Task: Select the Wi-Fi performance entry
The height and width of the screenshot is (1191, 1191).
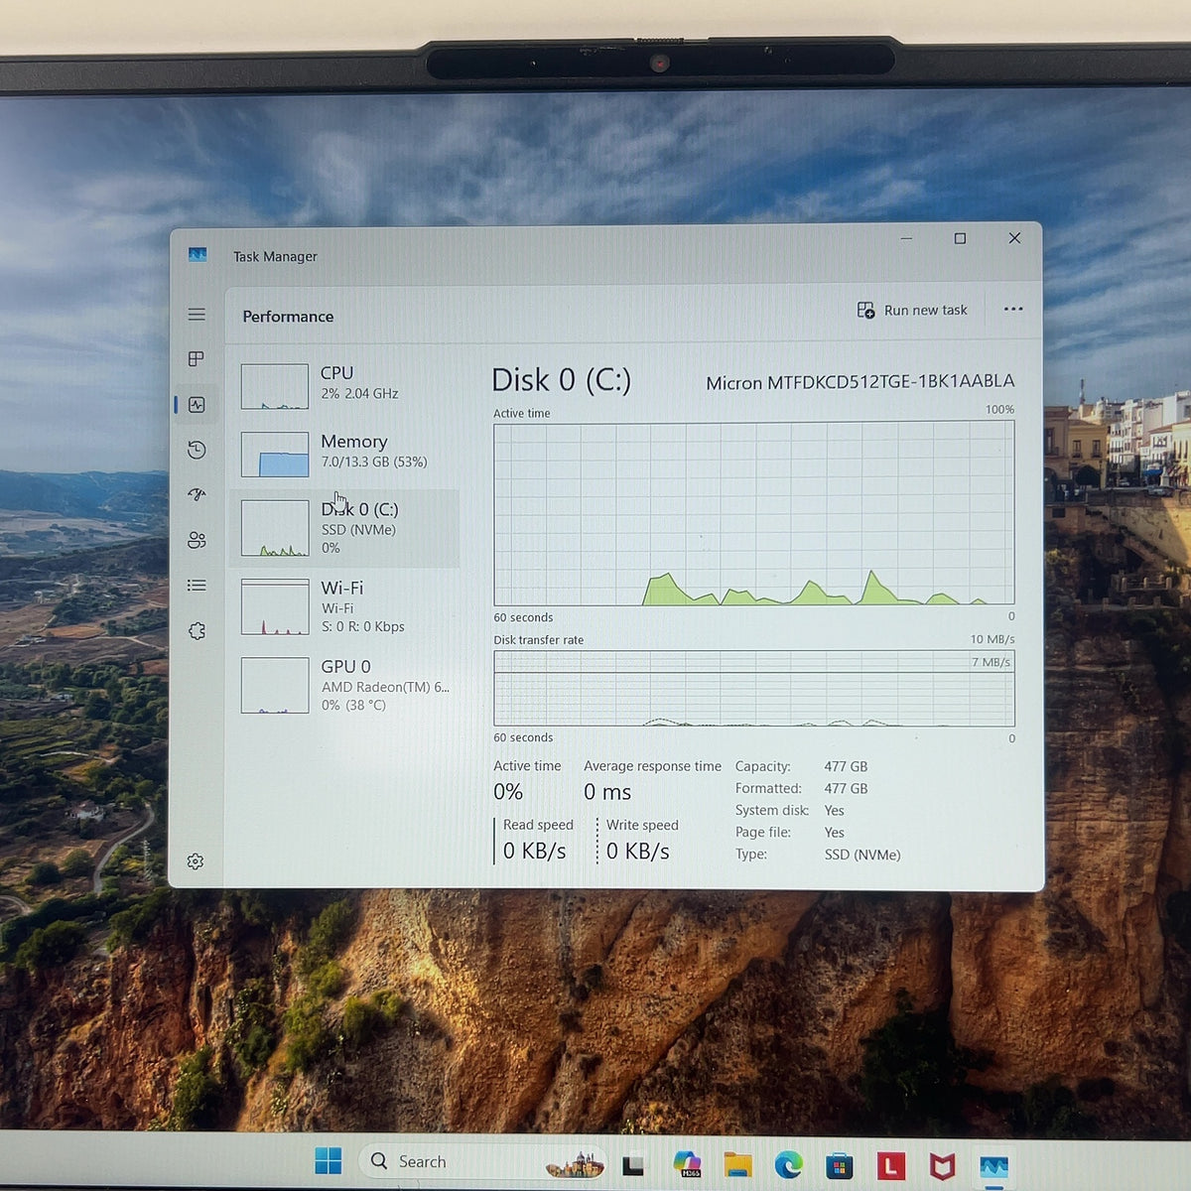Action: pyautogui.click(x=344, y=606)
